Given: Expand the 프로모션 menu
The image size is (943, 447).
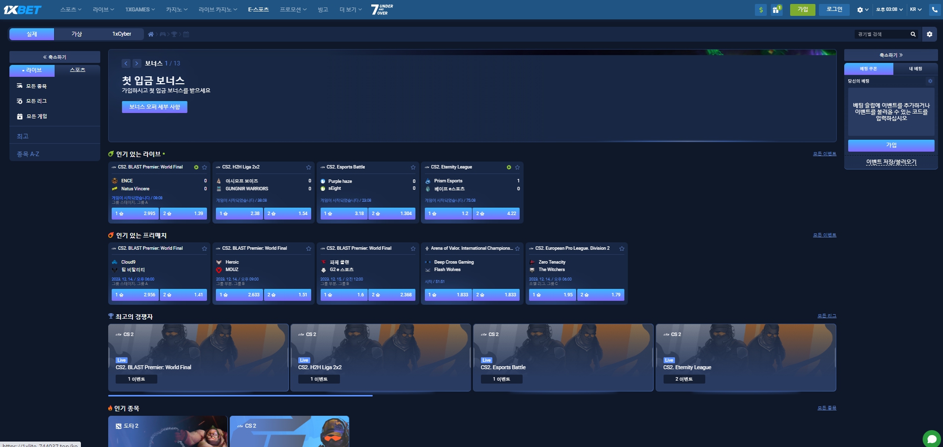Looking at the screenshot, I should 293,9.
